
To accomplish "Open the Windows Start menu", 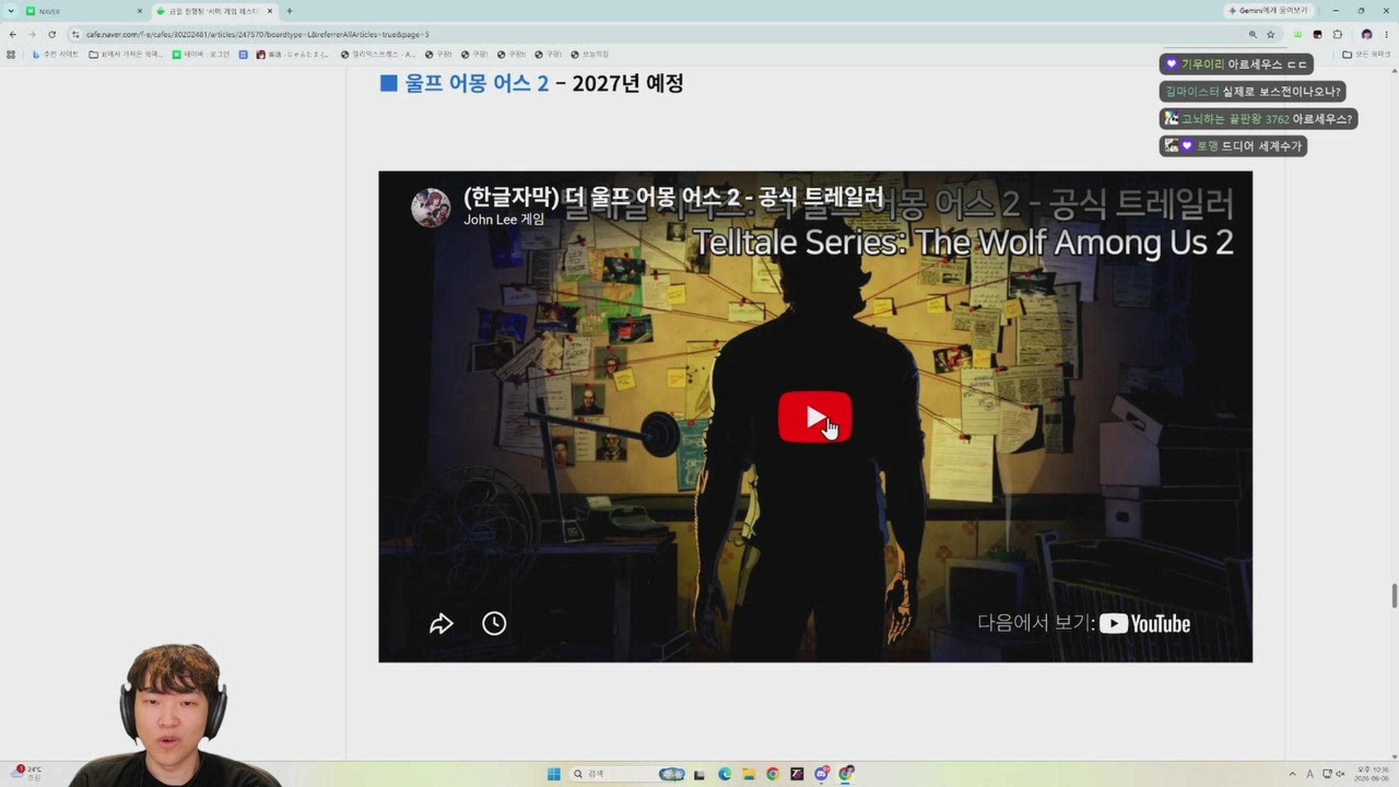I will 554,774.
